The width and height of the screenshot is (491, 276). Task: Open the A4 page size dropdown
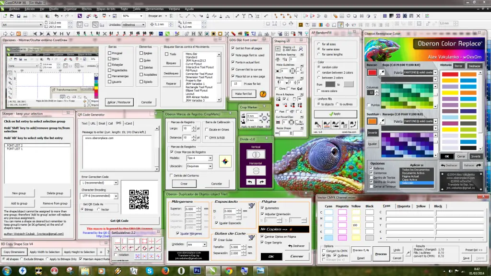pos(41,24)
